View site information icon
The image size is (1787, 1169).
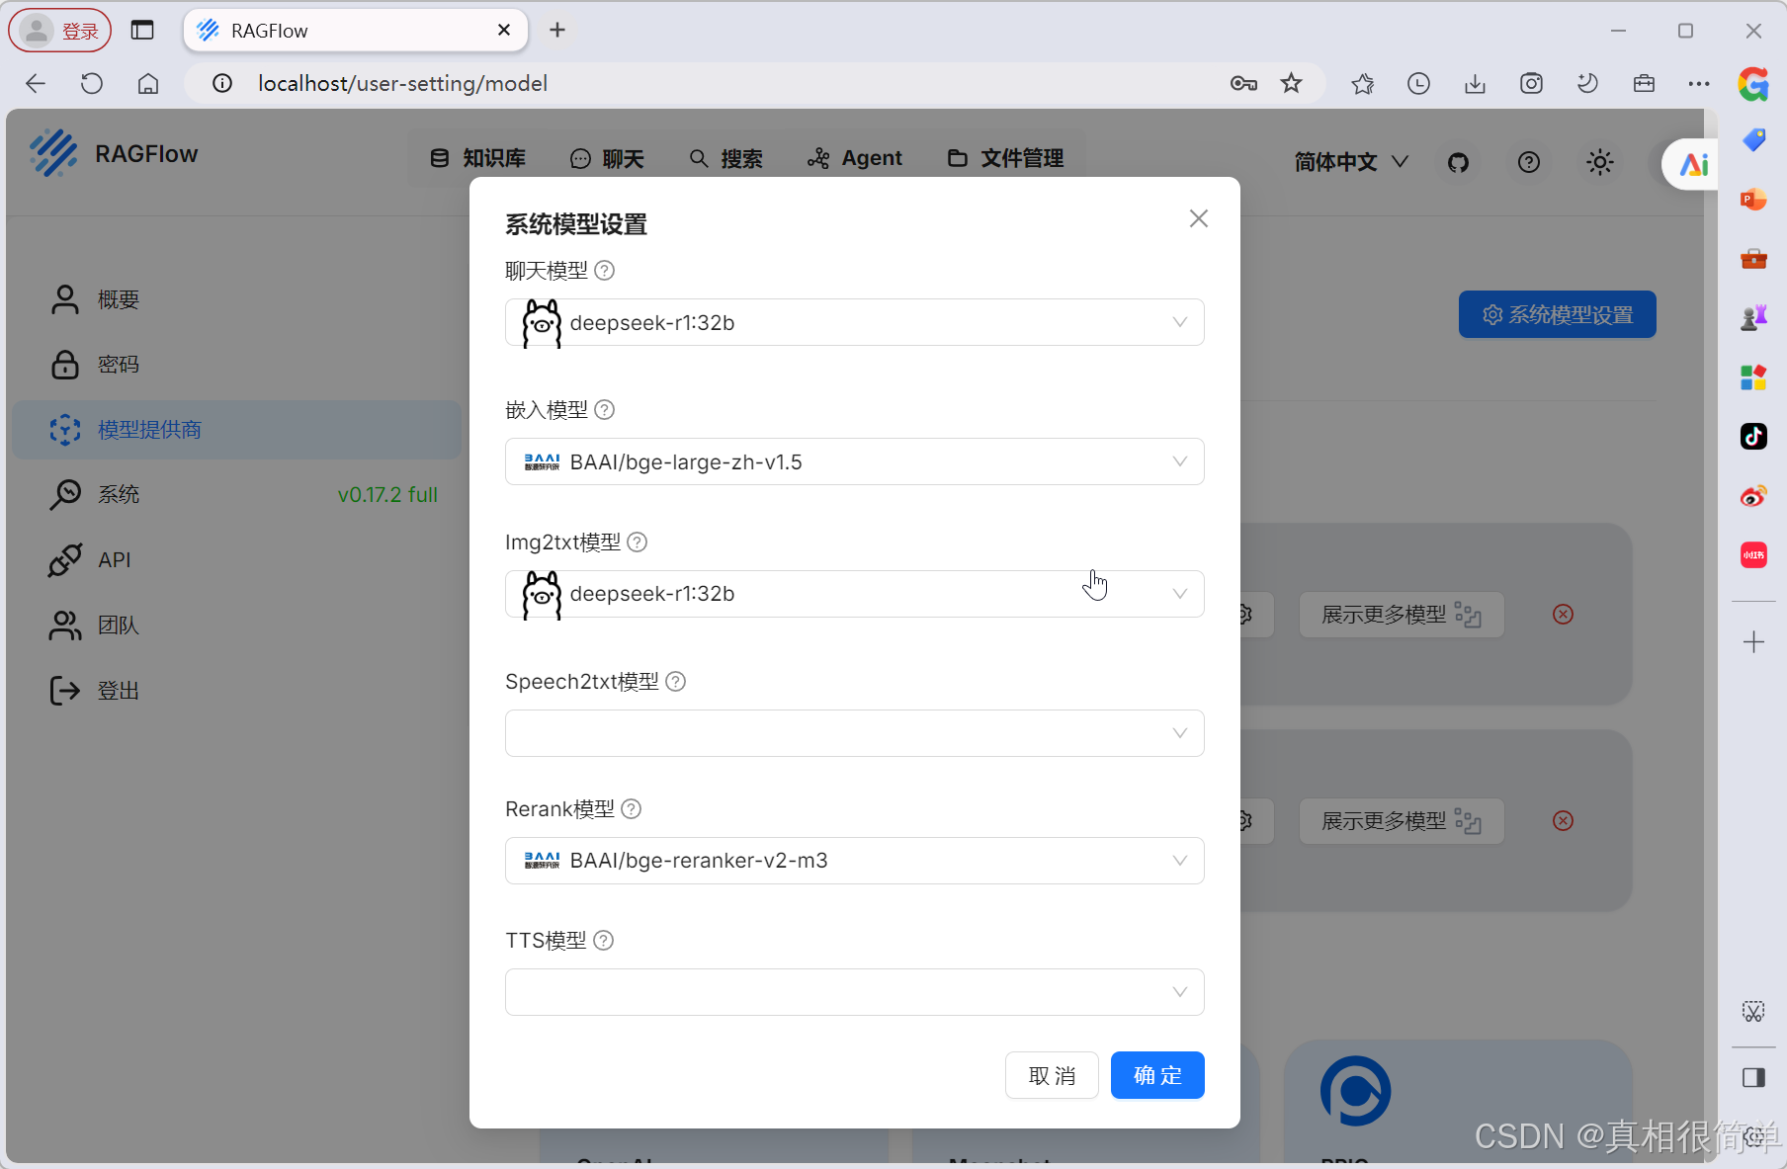tap(222, 84)
